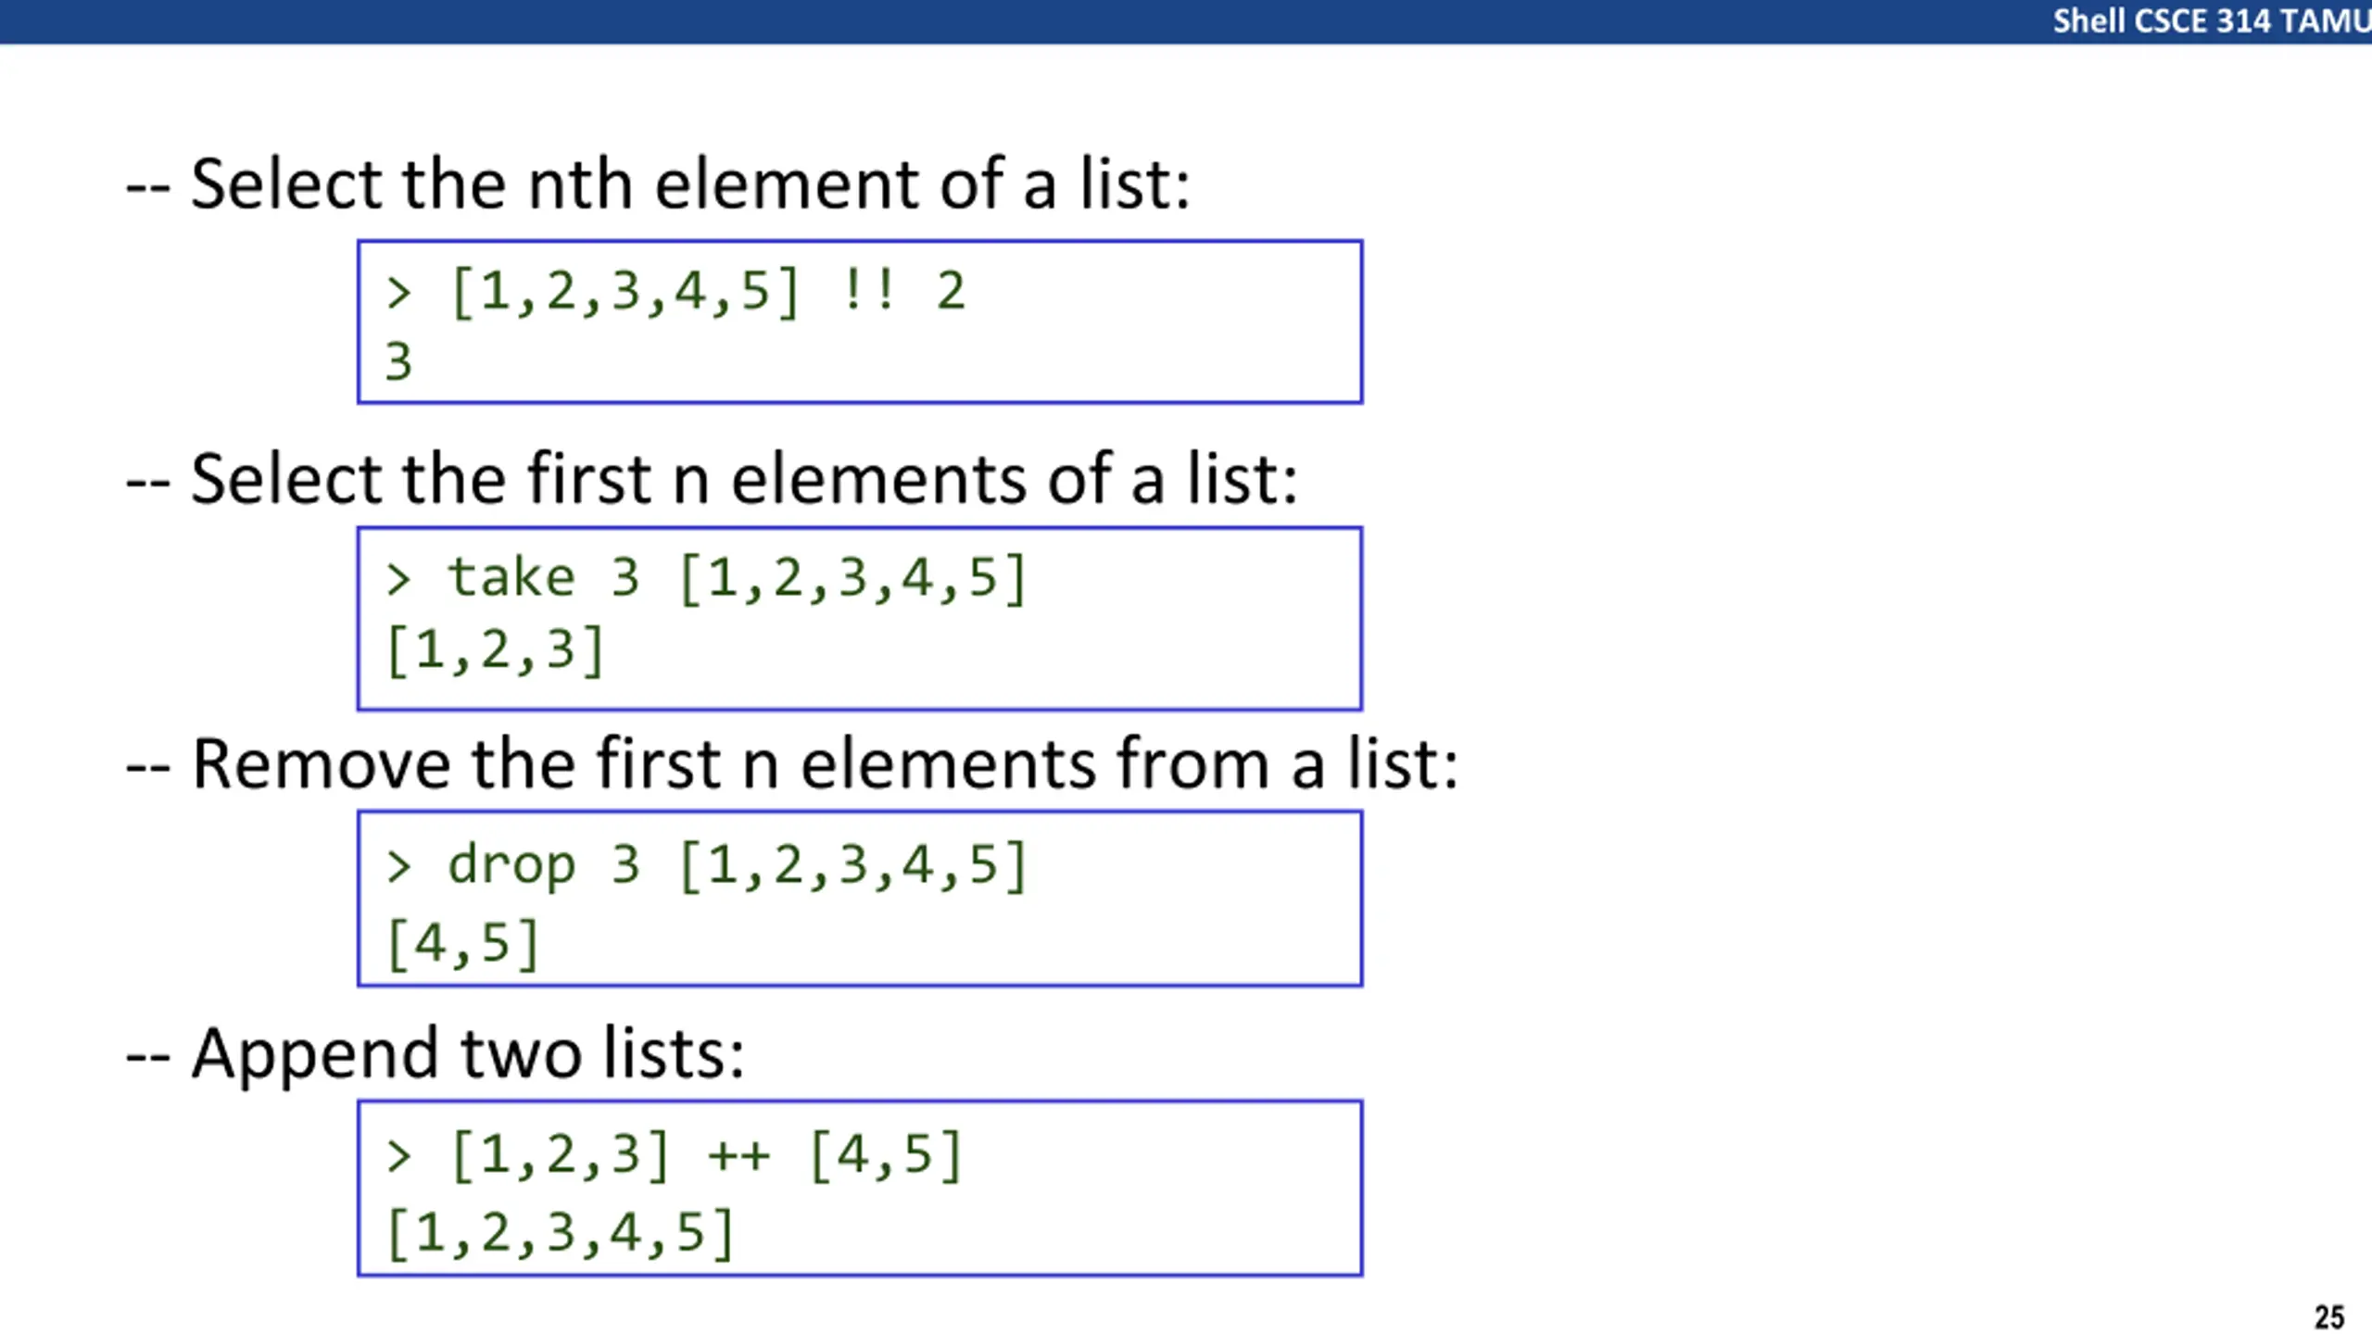
Task: Click the word 'take' in the code
Action: pos(511,576)
